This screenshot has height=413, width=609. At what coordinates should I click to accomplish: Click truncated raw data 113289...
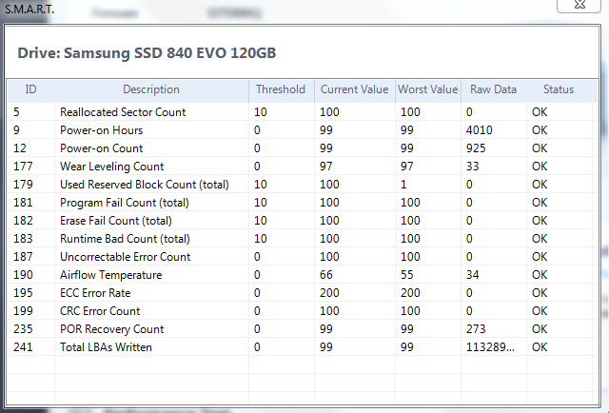coord(490,347)
